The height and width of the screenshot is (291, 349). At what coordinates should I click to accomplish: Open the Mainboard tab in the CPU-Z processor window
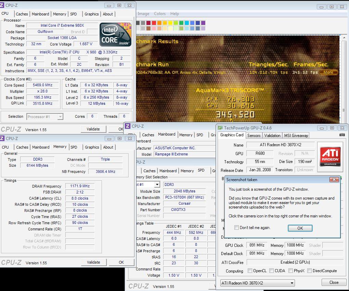[40, 14]
